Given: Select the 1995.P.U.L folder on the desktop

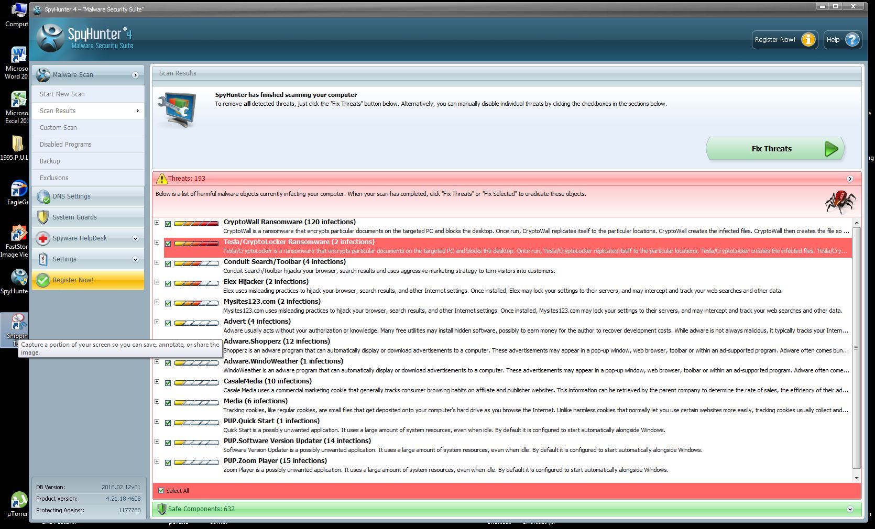Looking at the screenshot, I should tap(18, 144).
